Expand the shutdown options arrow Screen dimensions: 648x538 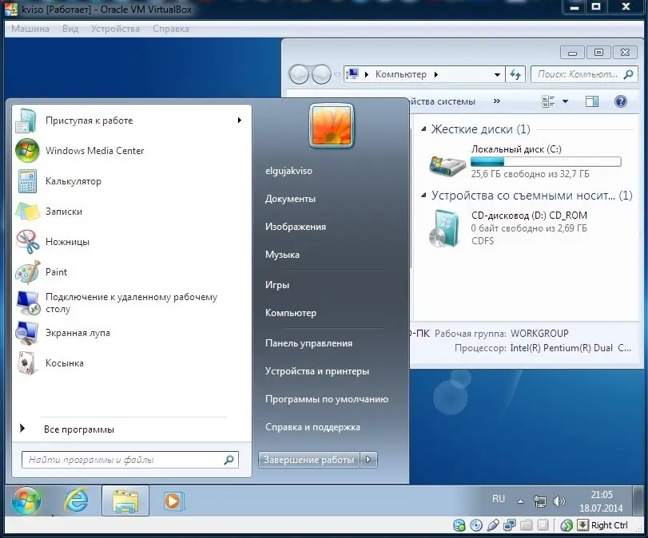pyautogui.click(x=368, y=460)
